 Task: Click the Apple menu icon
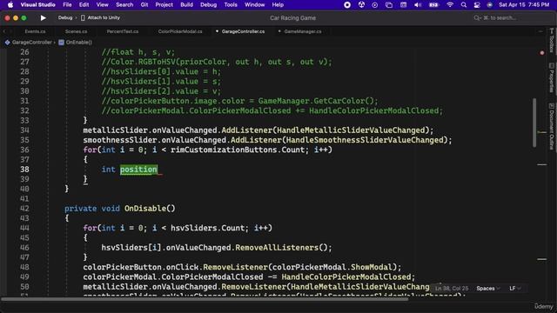(x=10, y=4)
